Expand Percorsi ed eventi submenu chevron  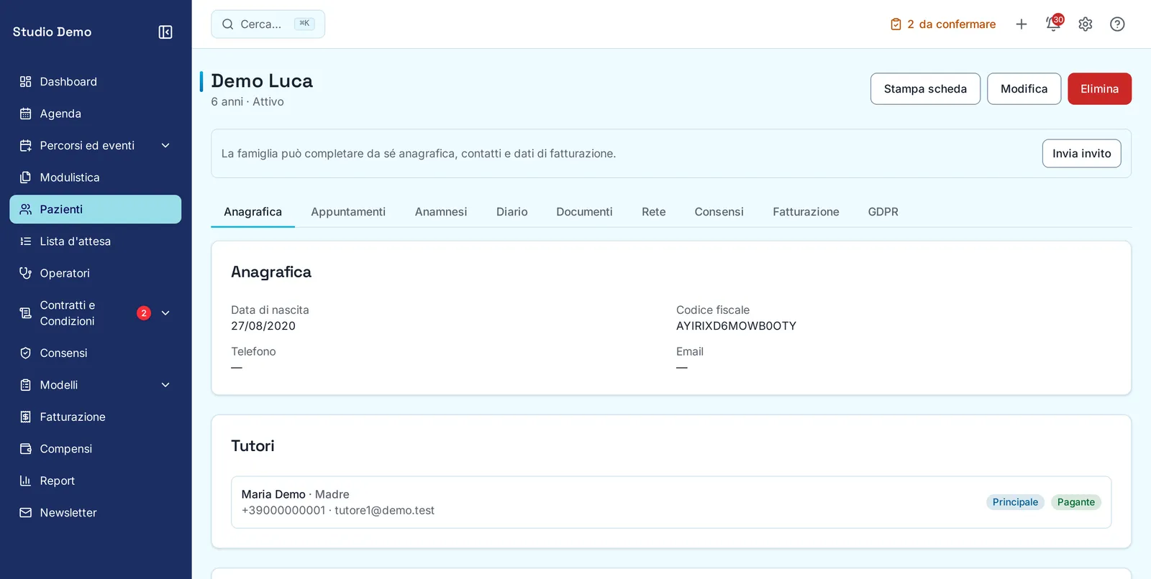coord(165,146)
